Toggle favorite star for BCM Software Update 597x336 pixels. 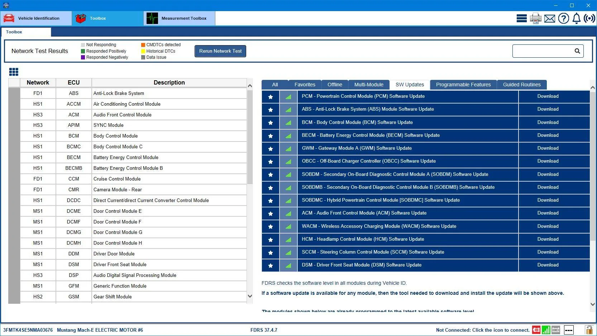point(271,123)
